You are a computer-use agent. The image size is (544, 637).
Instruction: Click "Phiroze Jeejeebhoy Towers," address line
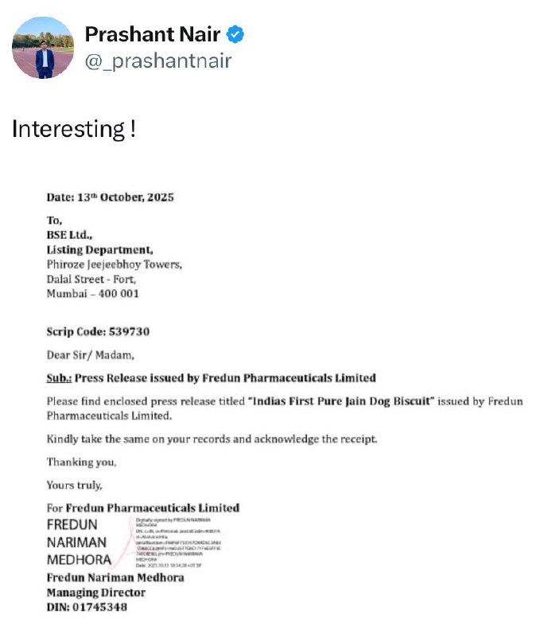pos(114,264)
